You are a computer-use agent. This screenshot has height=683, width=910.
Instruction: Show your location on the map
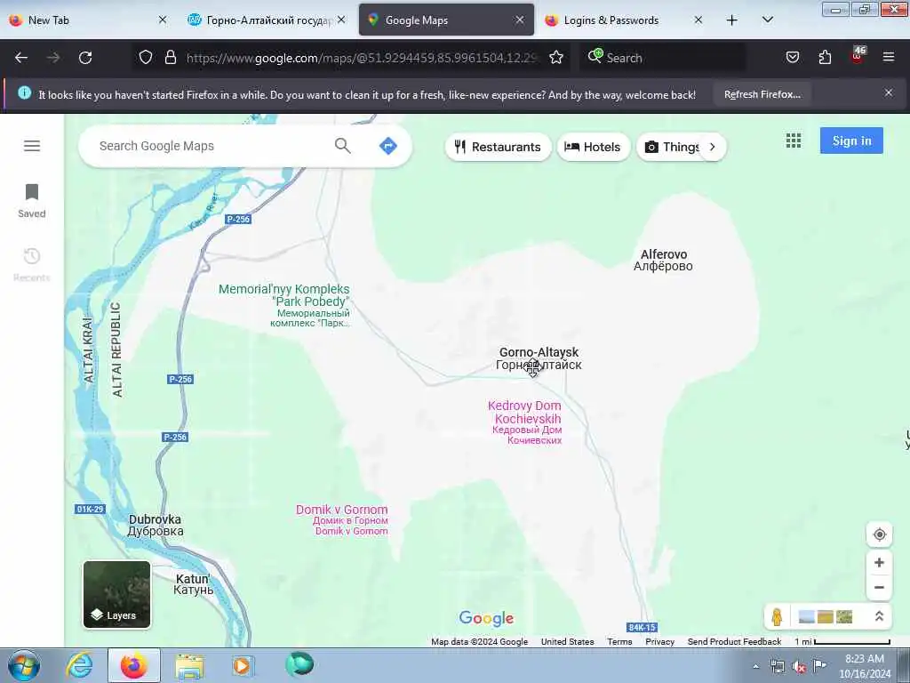(x=879, y=534)
